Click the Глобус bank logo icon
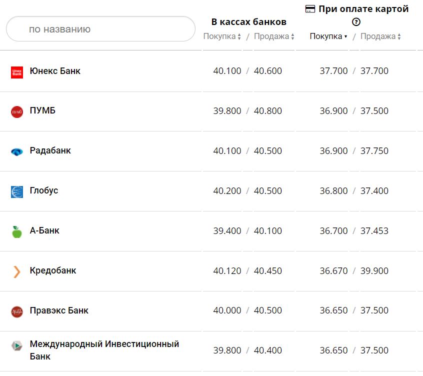This screenshot has width=423, height=376. [x=17, y=191]
